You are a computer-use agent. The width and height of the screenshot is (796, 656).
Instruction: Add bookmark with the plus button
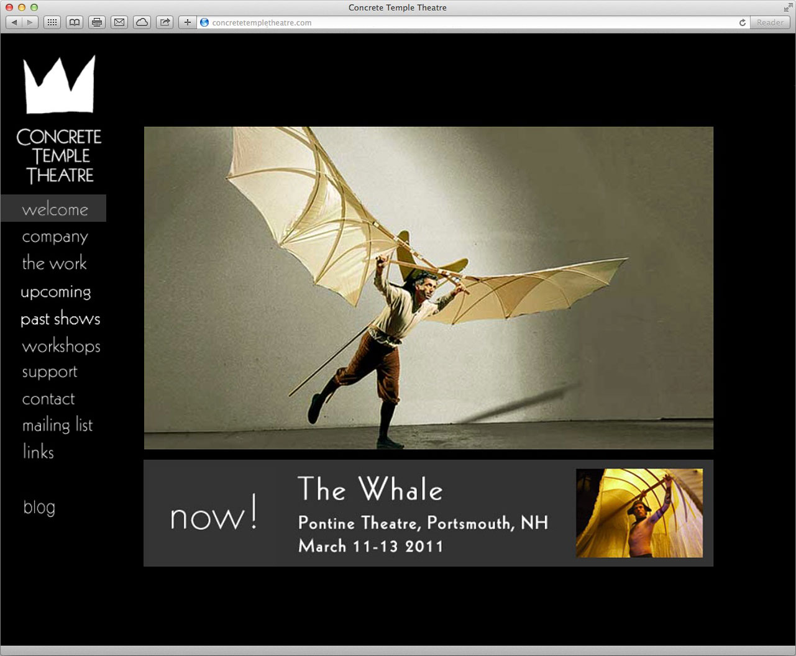[x=187, y=22]
